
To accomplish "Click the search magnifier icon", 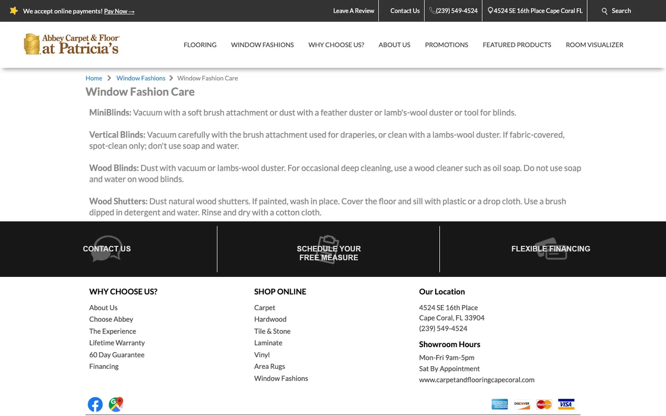I will pyautogui.click(x=605, y=11).
